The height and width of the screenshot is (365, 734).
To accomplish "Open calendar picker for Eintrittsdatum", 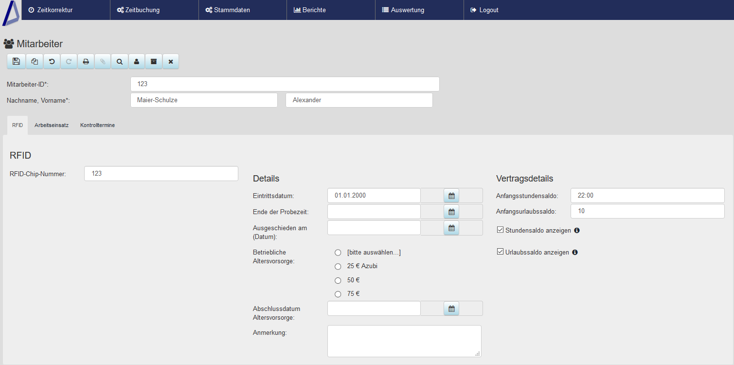I will pyautogui.click(x=451, y=196).
